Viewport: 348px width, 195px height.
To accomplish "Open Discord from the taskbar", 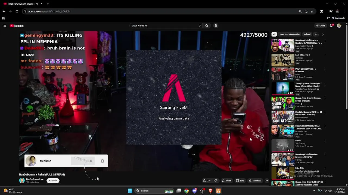I will (x=194, y=191).
